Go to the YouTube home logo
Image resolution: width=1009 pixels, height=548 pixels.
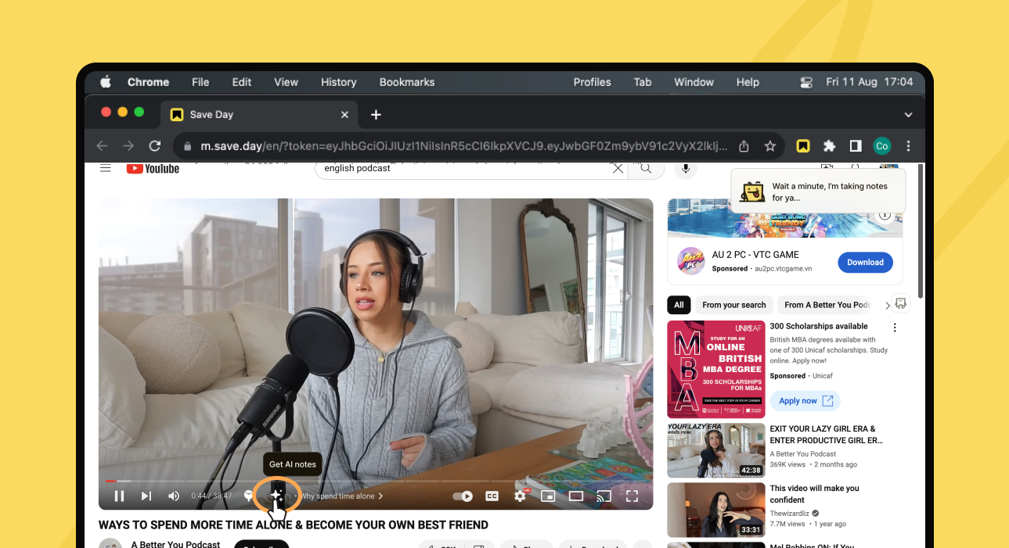pos(153,168)
